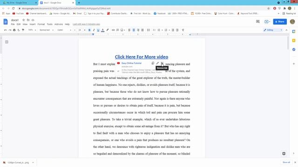The width and height of the screenshot is (298, 167).
Task: Open the Insert image dropdown
Action: pyautogui.click(x=123, y=30)
